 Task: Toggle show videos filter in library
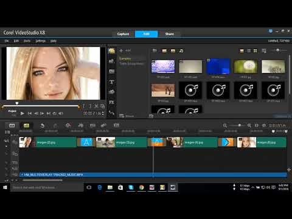pyautogui.click(x=164, y=51)
